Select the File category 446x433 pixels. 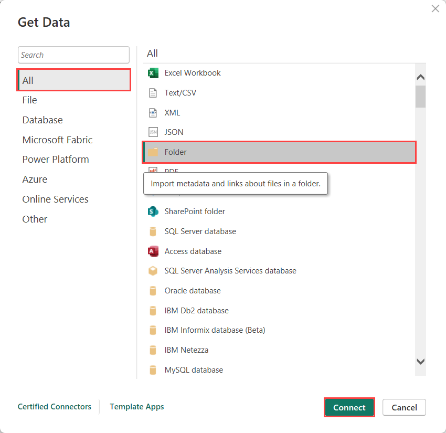pos(29,100)
